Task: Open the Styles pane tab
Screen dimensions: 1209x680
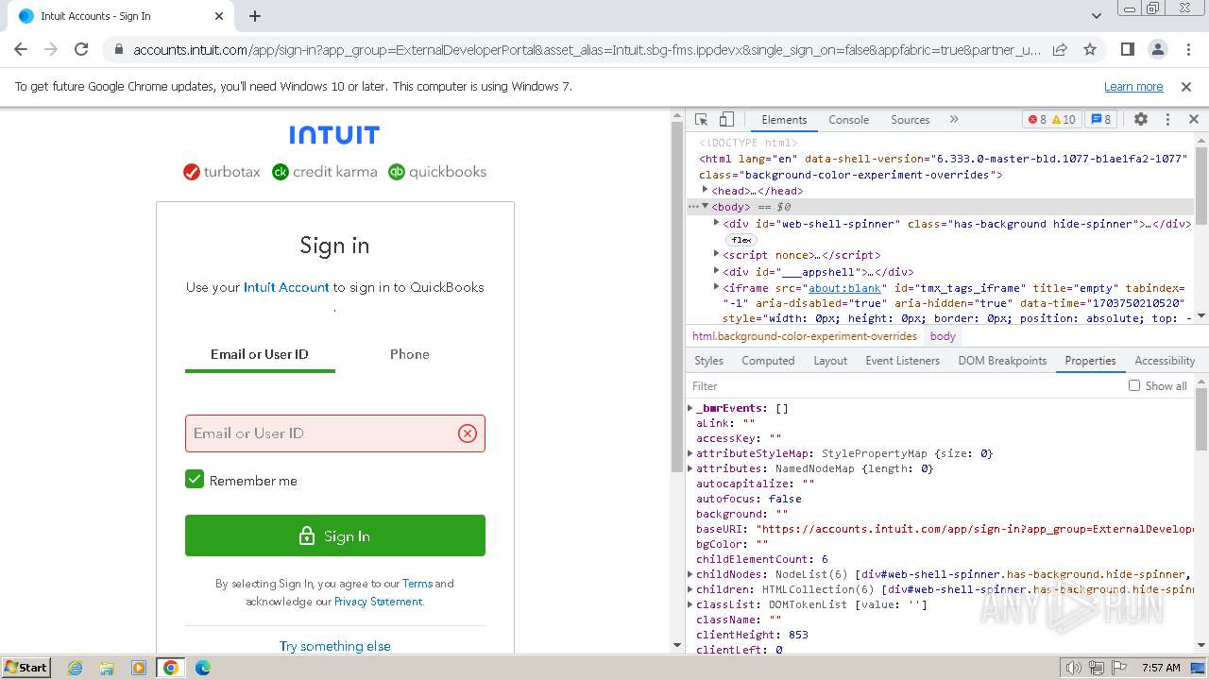Action: click(708, 361)
